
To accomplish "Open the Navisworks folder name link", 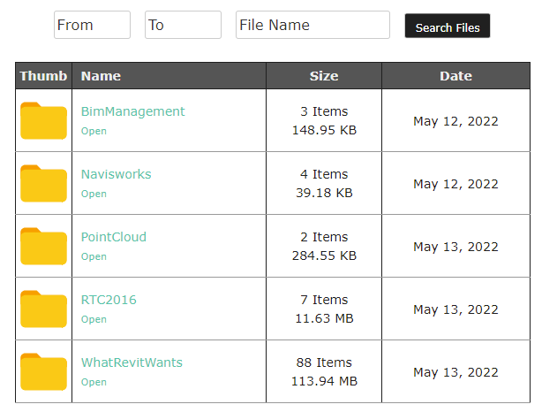I will pyautogui.click(x=117, y=174).
